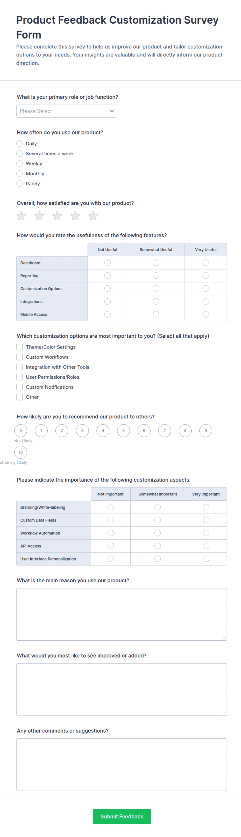Tick the Custom Workflows checkbox
Image resolution: width=241 pixels, height=837 pixels.
(19, 357)
